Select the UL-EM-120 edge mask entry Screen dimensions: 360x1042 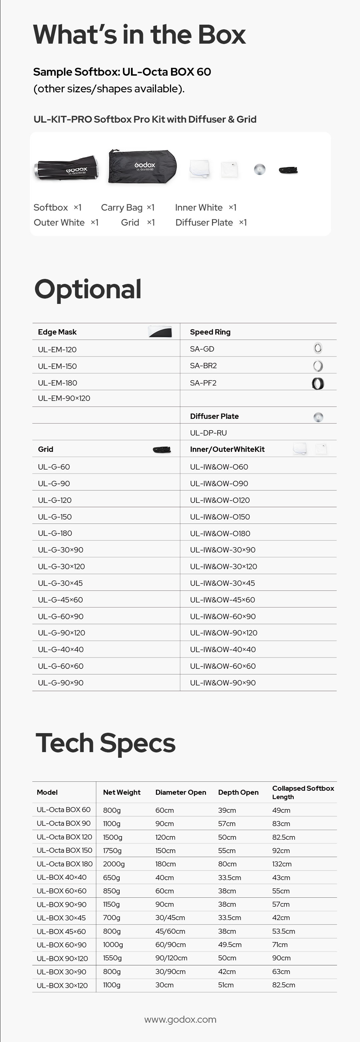[x=57, y=350]
